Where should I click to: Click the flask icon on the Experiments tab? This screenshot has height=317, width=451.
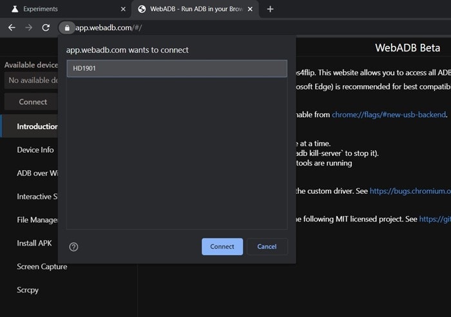click(15, 9)
